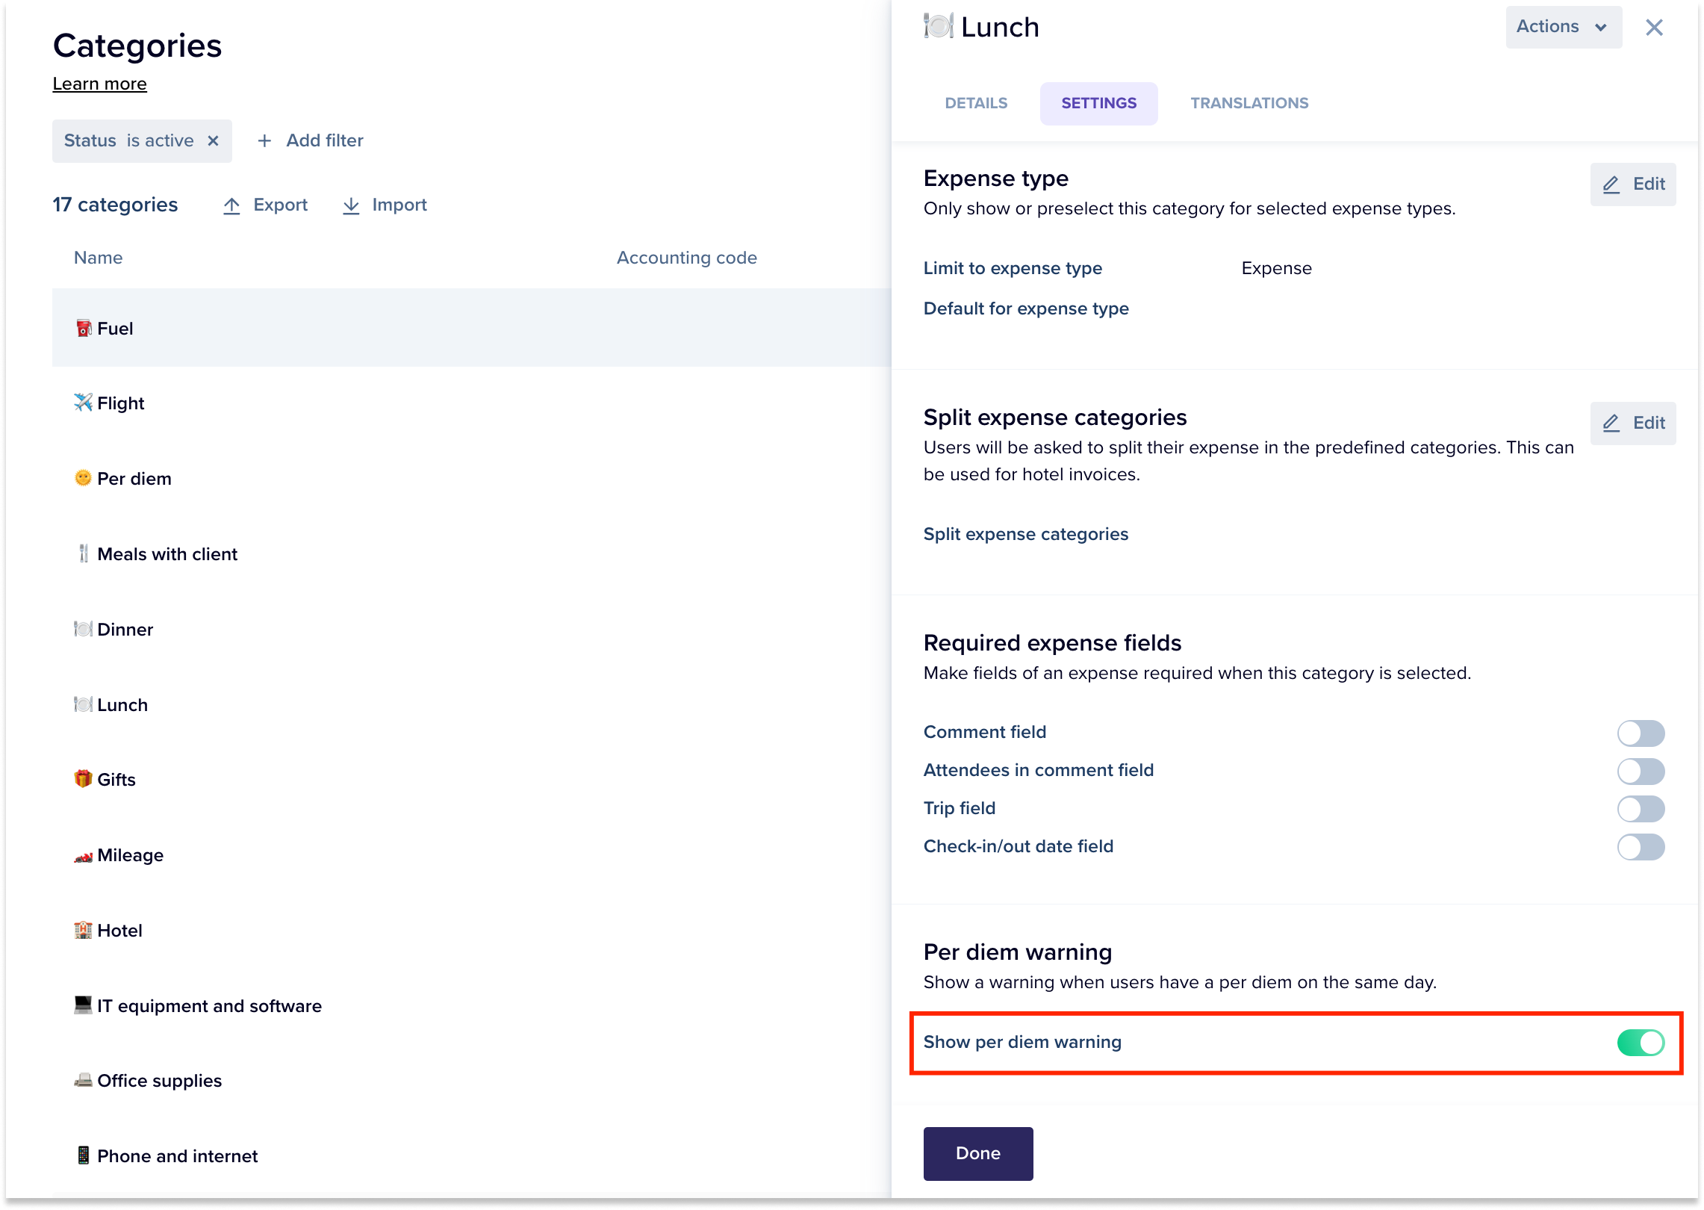Open the Office supplies row
The height and width of the screenshot is (1210, 1704).
(x=471, y=1081)
